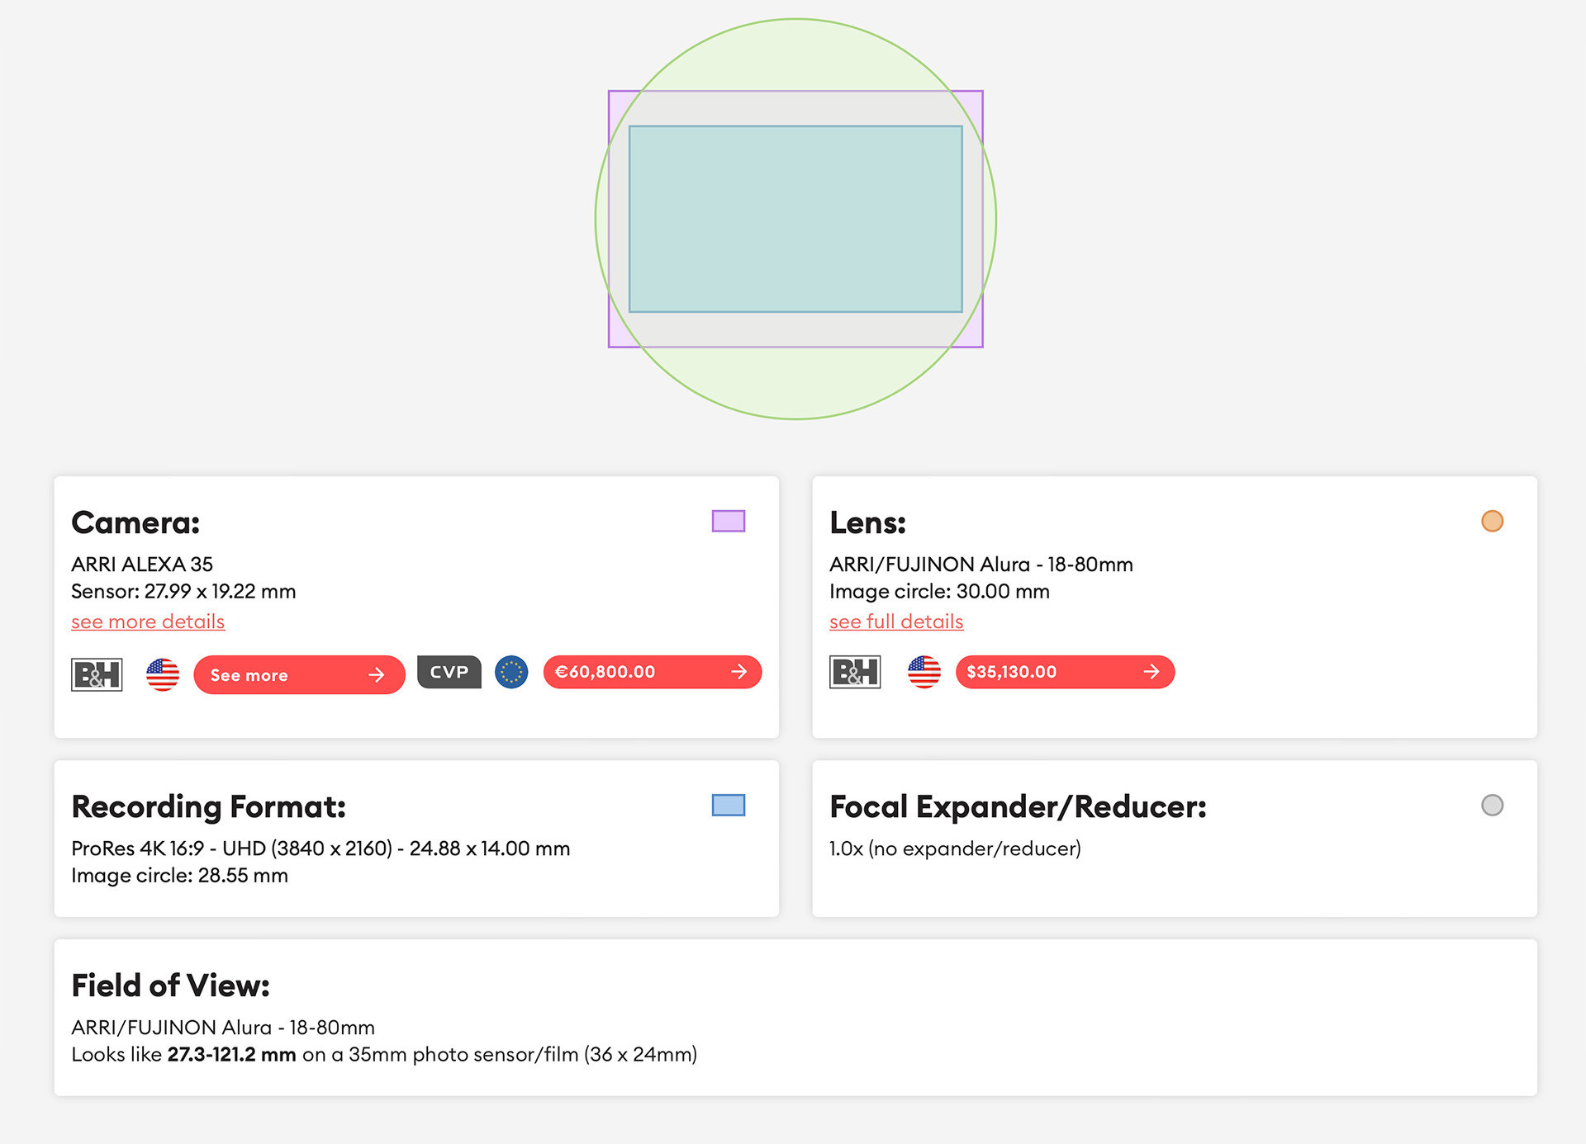Click the teal recording format rectangle in the diagram

[x=795, y=219]
